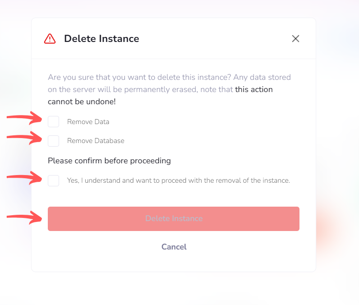359x305 pixels.
Task: Click the 'Remove Database' label text
Action: pos(96,141)
